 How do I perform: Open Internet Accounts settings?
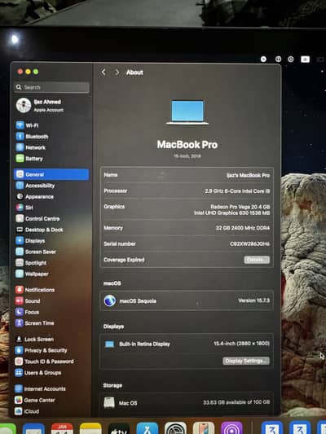[41, 389]
